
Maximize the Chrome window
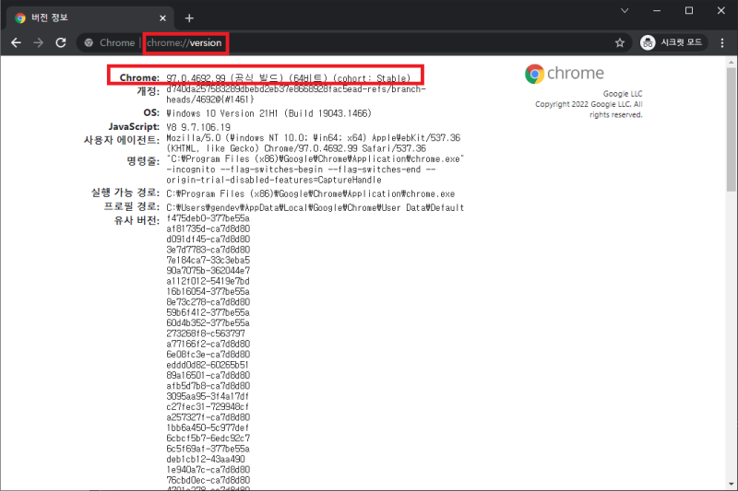[689, 10]
